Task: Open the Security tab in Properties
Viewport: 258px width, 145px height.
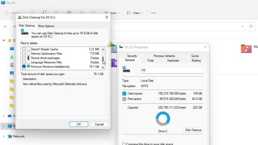Action: (132, 56)
